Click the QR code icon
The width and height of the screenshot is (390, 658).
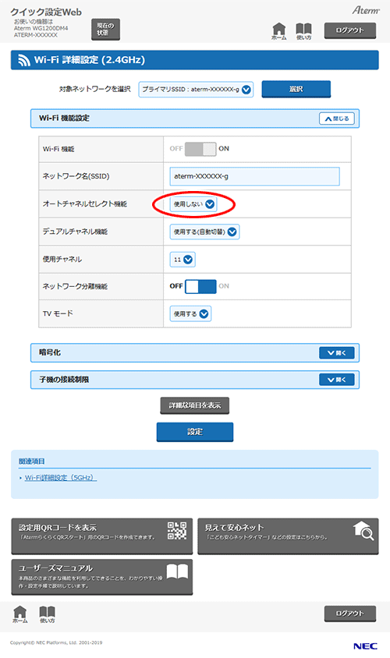(x=177, y=530)
